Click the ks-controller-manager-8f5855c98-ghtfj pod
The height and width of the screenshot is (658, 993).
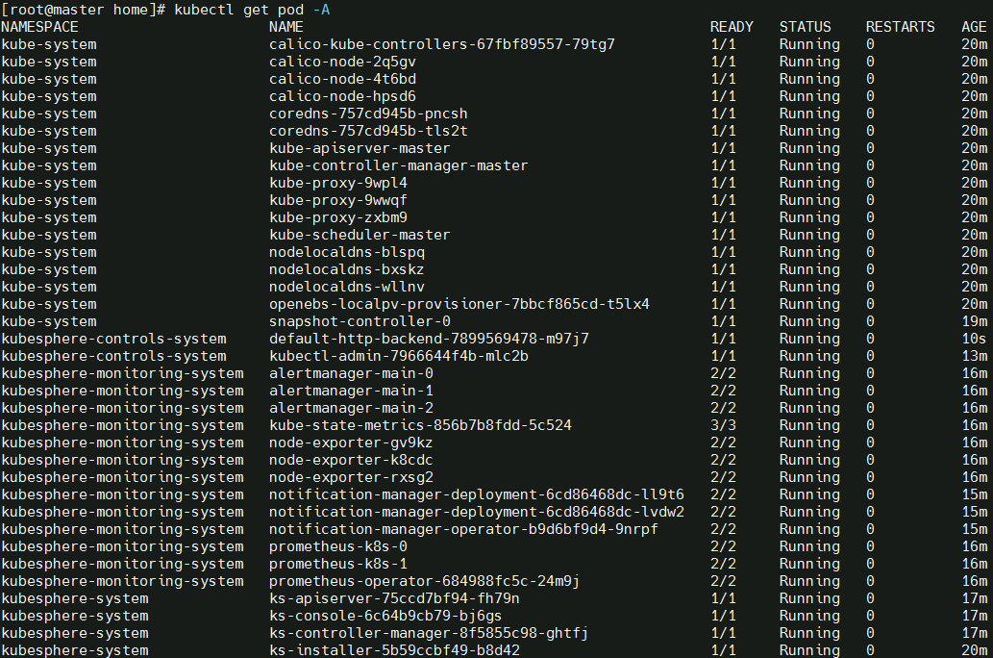(429, 633)
